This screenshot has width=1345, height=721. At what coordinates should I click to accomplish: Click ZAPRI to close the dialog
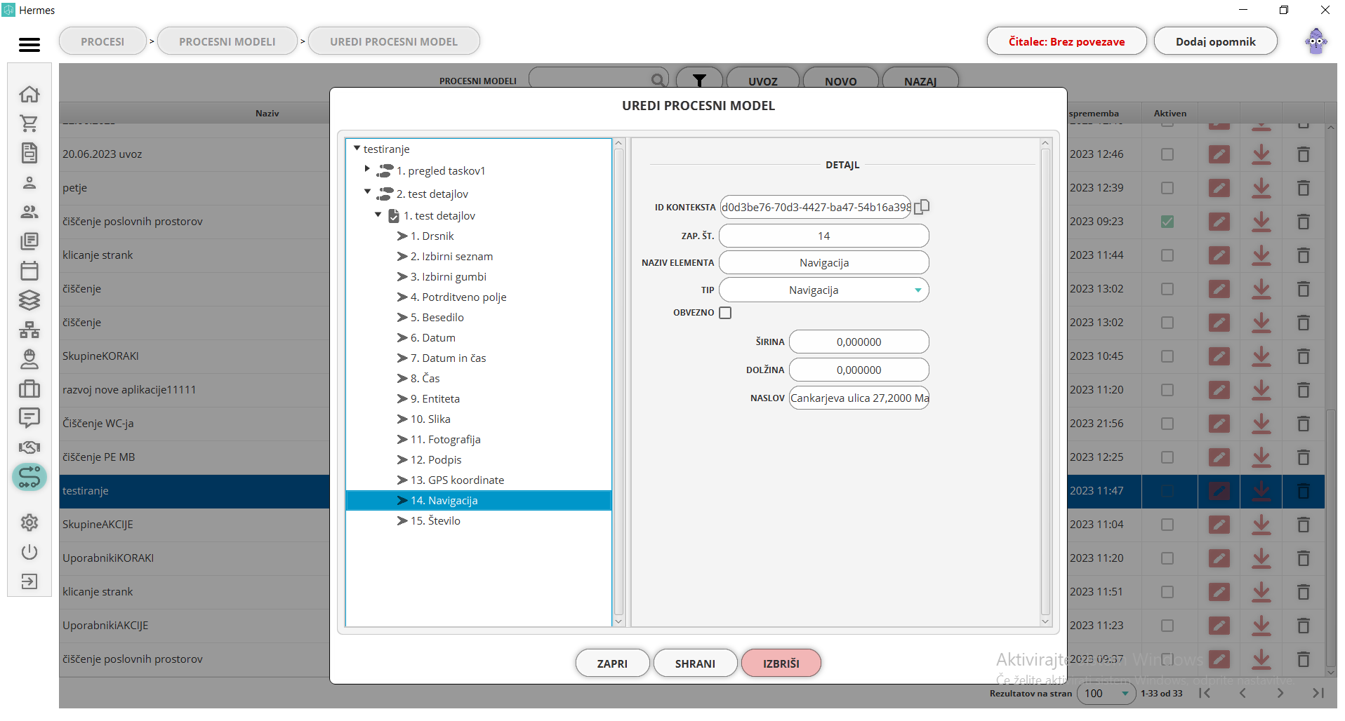coord(612,663)
